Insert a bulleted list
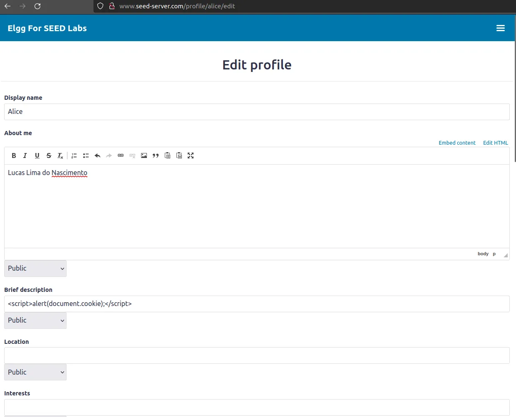 pos(86,155)
